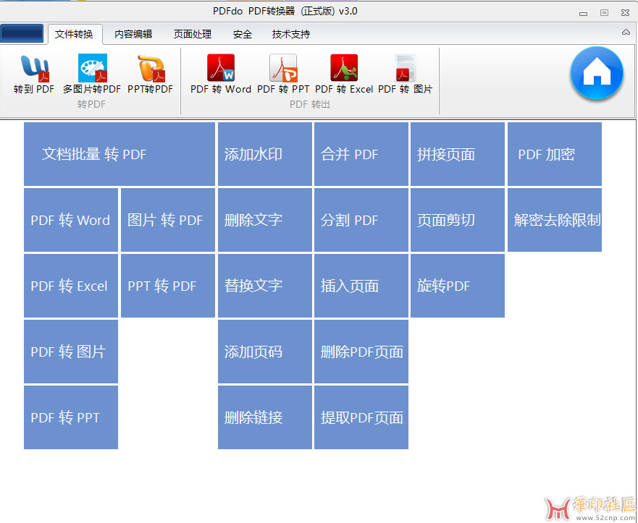The image size is (638, 523).
Task: Click the 插入页面 tile
Action: click(x=361, y=286)
